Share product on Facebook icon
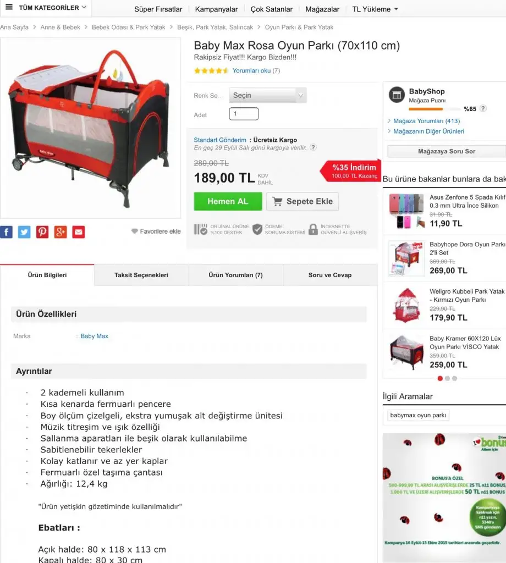The height and width of the screenshot is (563, 506). click(x=6, y=232)
